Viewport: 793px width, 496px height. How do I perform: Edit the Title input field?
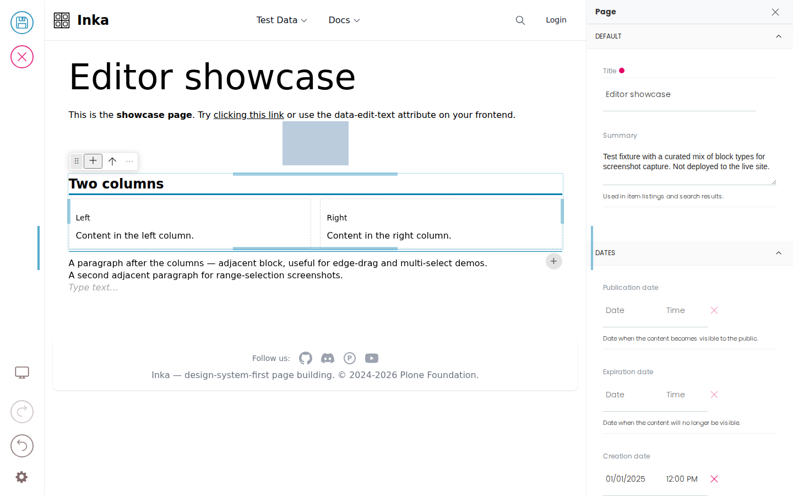click(679, 94)
